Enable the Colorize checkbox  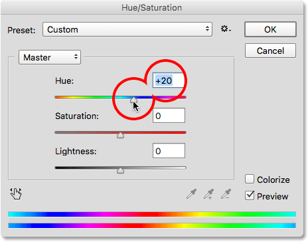pos(250,179)
